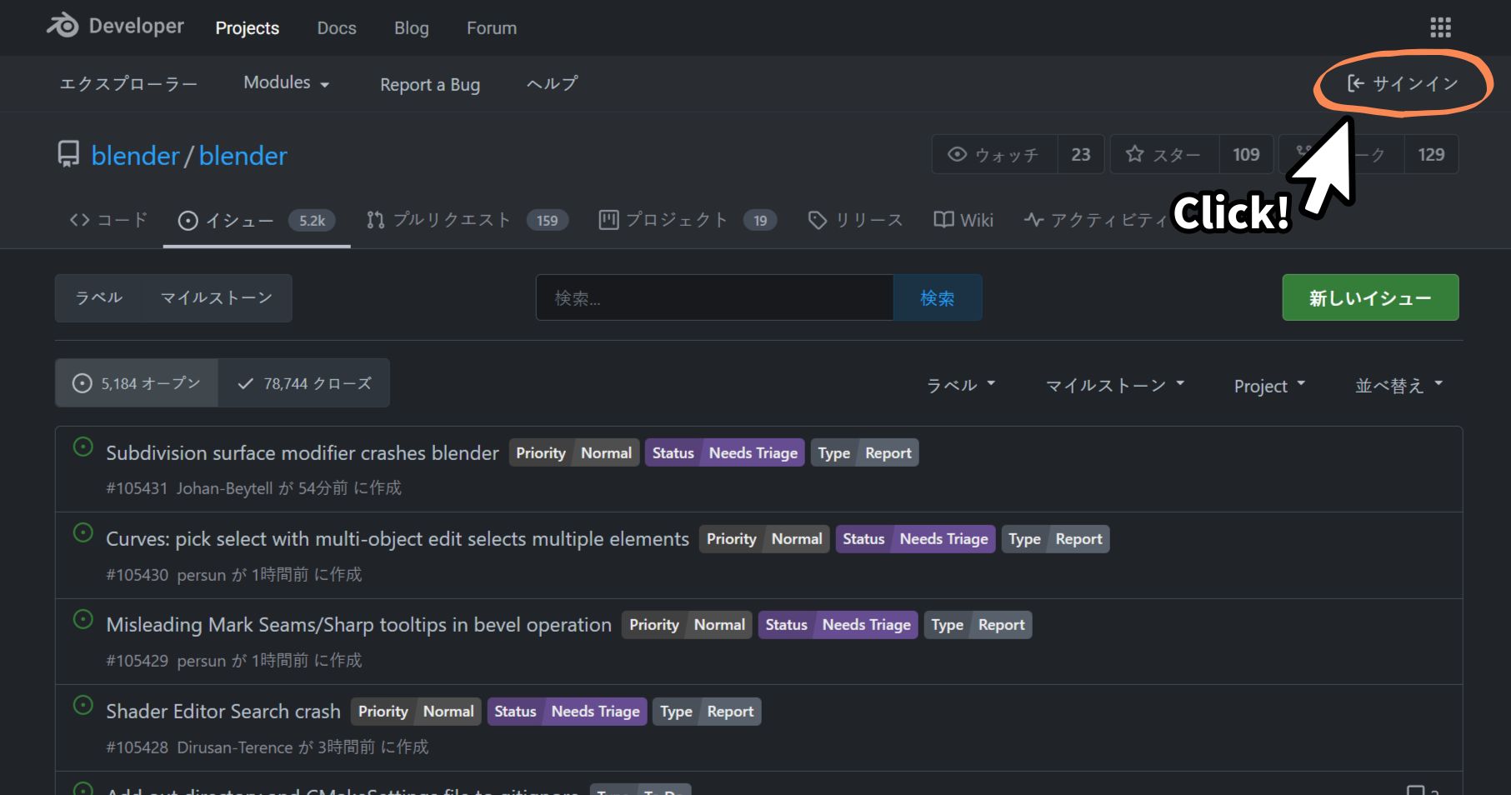Open Projects in the top navigation
Viewport: 1511px width, 795px height.
(x=248, y=27)
